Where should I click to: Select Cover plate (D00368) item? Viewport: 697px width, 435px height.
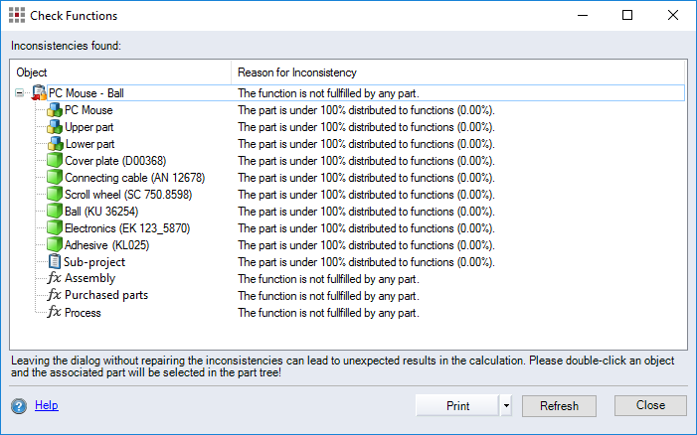pos(115,161)
